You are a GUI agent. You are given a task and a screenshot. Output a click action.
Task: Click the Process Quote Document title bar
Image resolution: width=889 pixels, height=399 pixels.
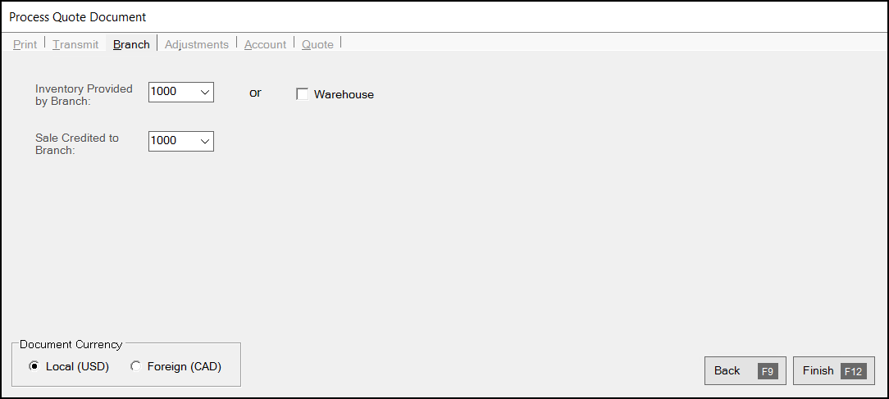[444, 17]
